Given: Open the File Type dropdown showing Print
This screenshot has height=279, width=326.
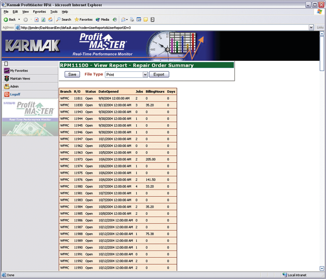Looking at the screenshot, I should coord(126,74).
